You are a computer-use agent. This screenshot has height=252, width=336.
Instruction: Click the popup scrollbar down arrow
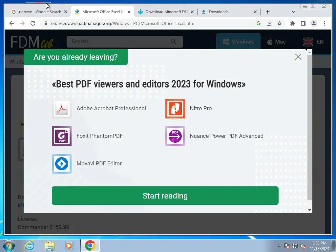[309, 210]
